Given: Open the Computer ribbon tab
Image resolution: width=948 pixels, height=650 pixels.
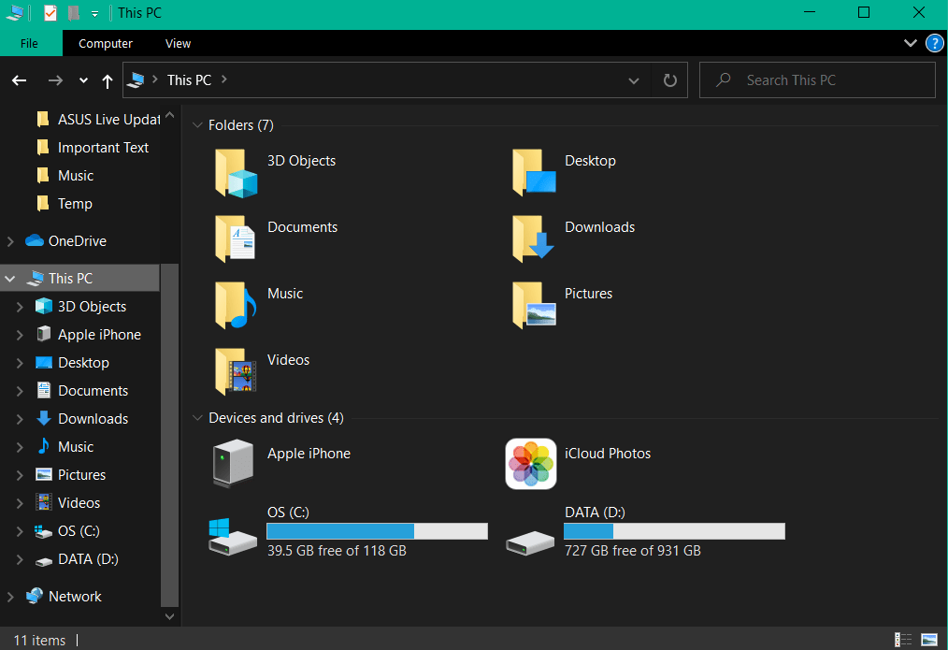Looking at the screenshot, I should [x=106, y=44].
